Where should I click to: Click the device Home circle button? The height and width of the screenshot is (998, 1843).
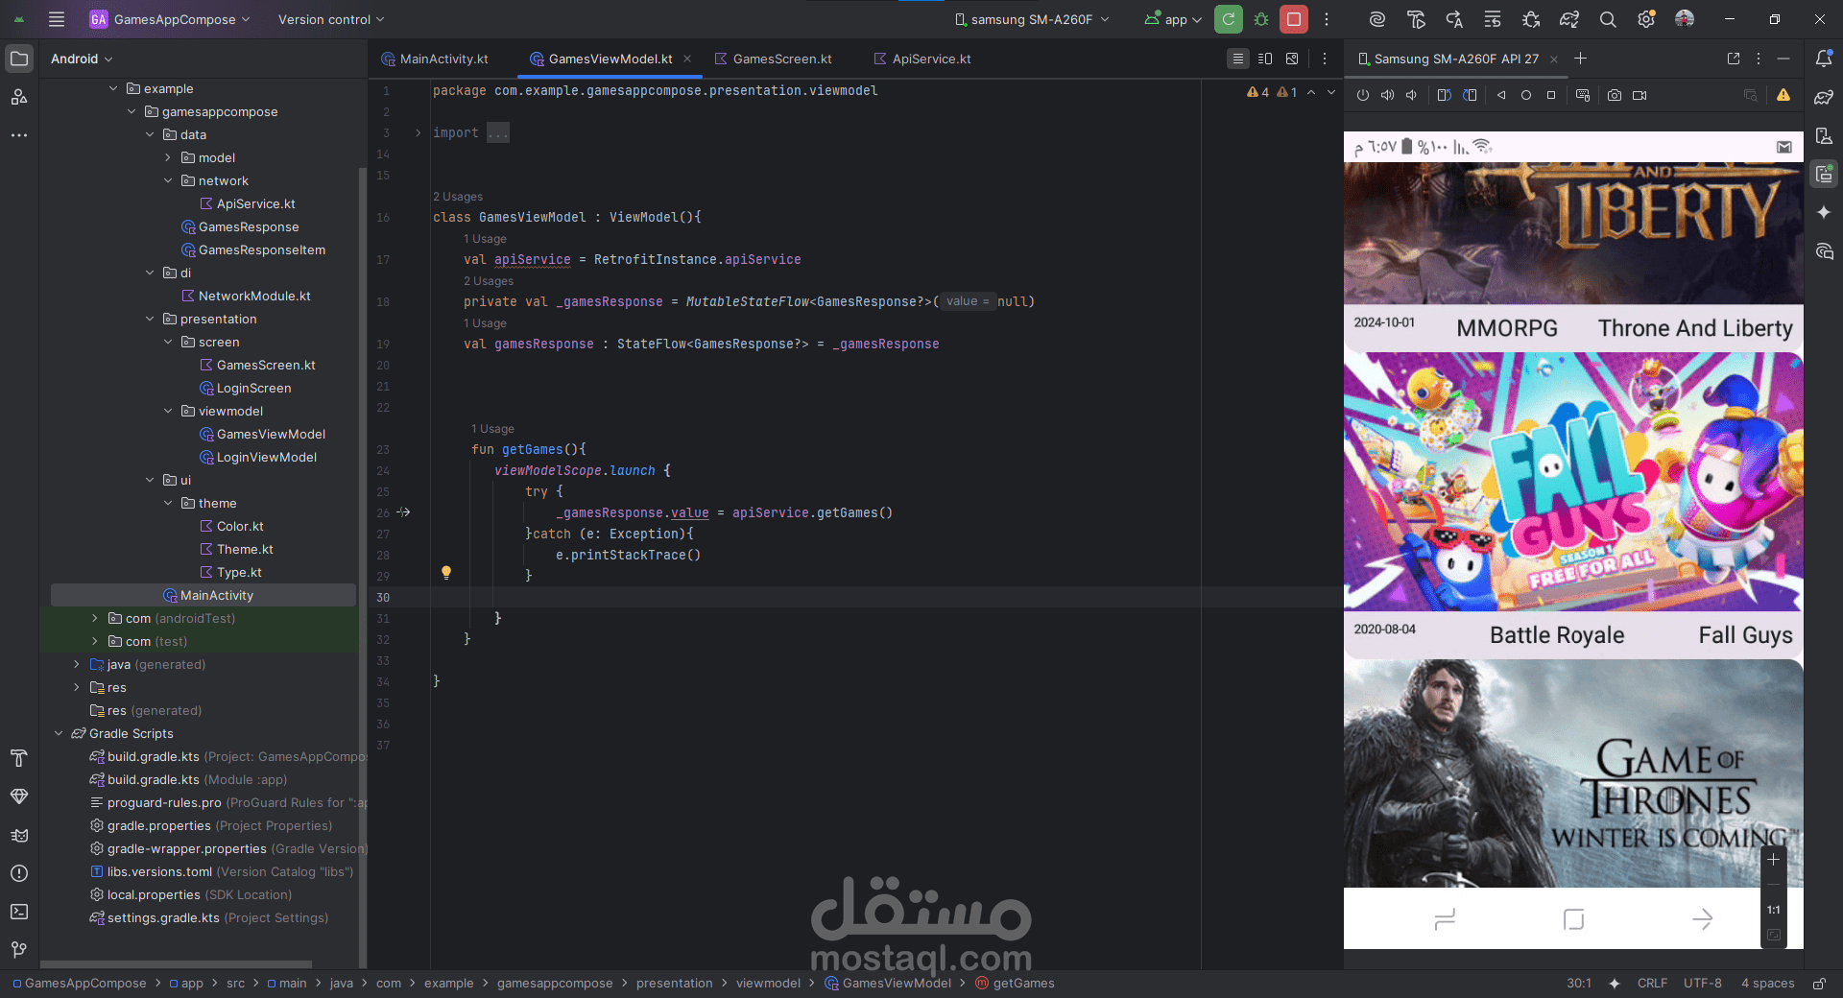pyautogui.click(x=1526, y=95)
